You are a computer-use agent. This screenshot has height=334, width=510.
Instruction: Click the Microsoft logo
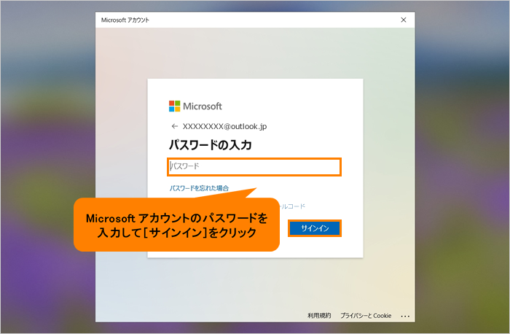click(x=195, y=106)
